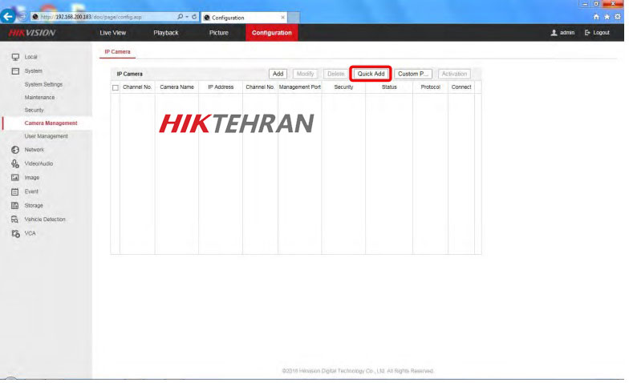Expand Local settings in sidebar

pyautogui.click(x=30, y=57)
